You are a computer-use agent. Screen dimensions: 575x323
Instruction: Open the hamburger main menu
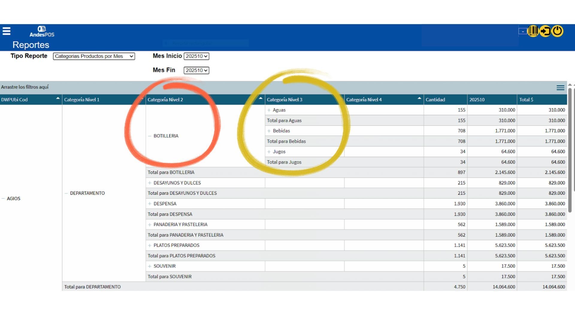pos(7,31)
